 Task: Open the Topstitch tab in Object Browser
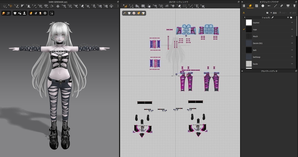(x=275, y=6)
